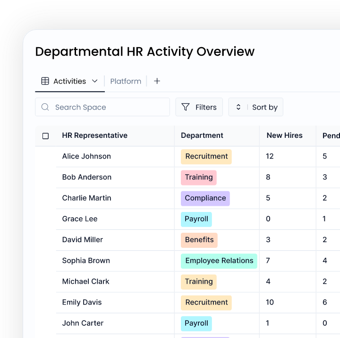The width and height of the screenshot is (340, 338).
Task: Select the Michael Clark row name
Action: coord(85,281)
